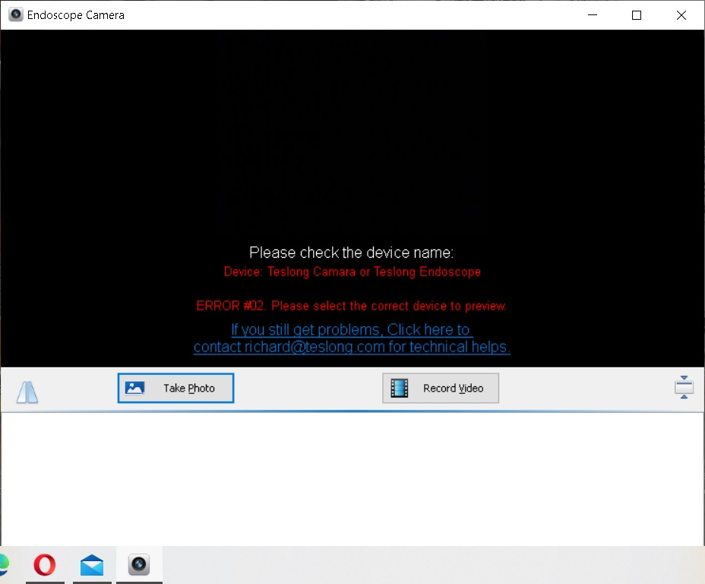
Task: Click the Endoscope Camera window title text
Action: [75, 15]
